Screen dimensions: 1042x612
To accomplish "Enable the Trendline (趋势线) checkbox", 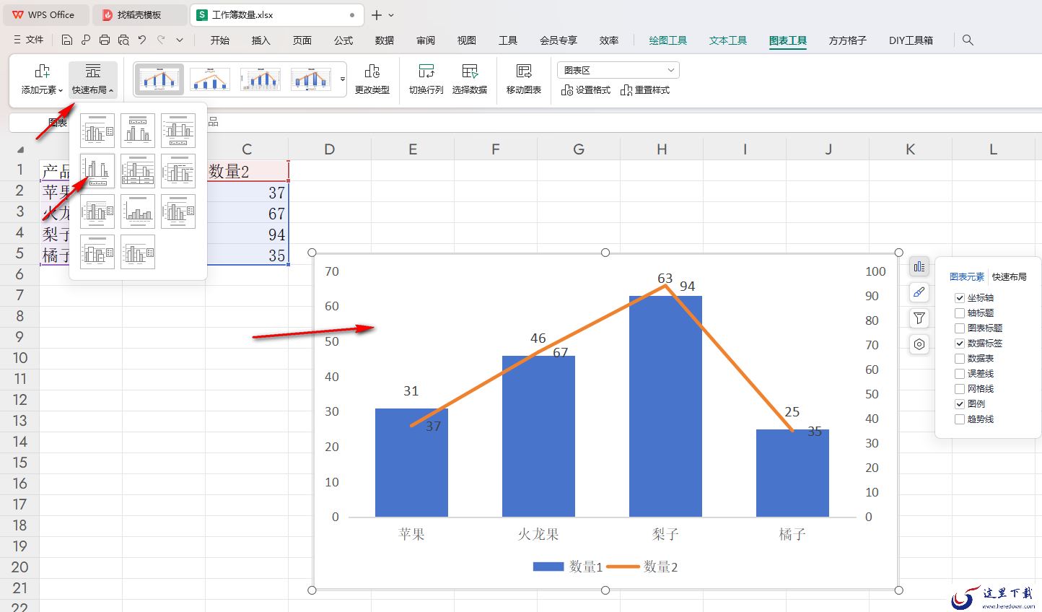I will [960, 419].
